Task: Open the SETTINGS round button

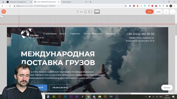Action: [x=167, y=88]
